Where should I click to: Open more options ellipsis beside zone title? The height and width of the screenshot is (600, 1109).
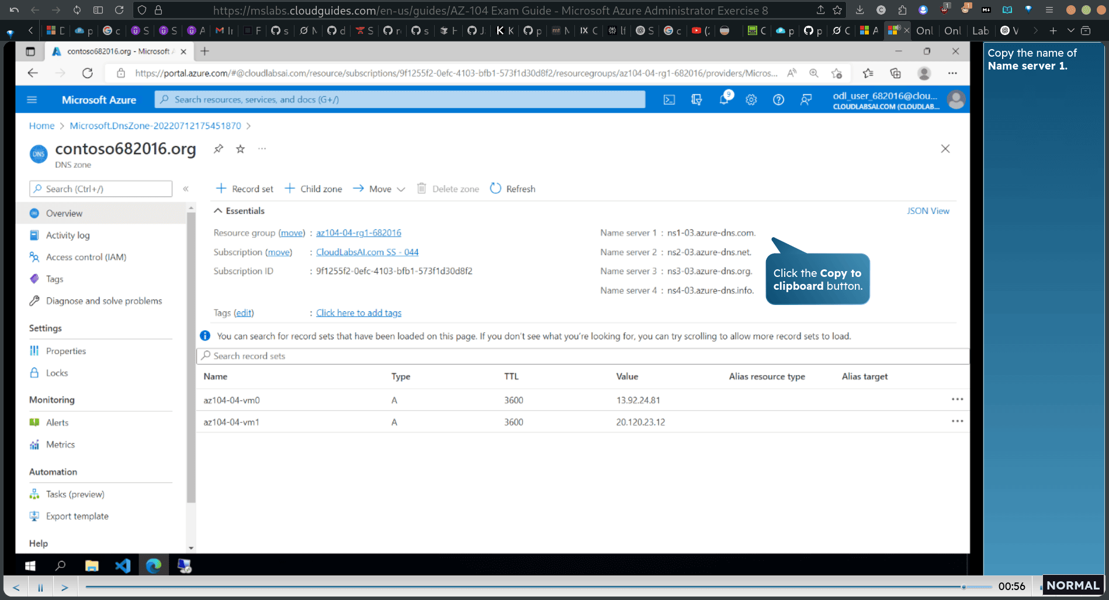pyautogui.click(x=262, y=149)
